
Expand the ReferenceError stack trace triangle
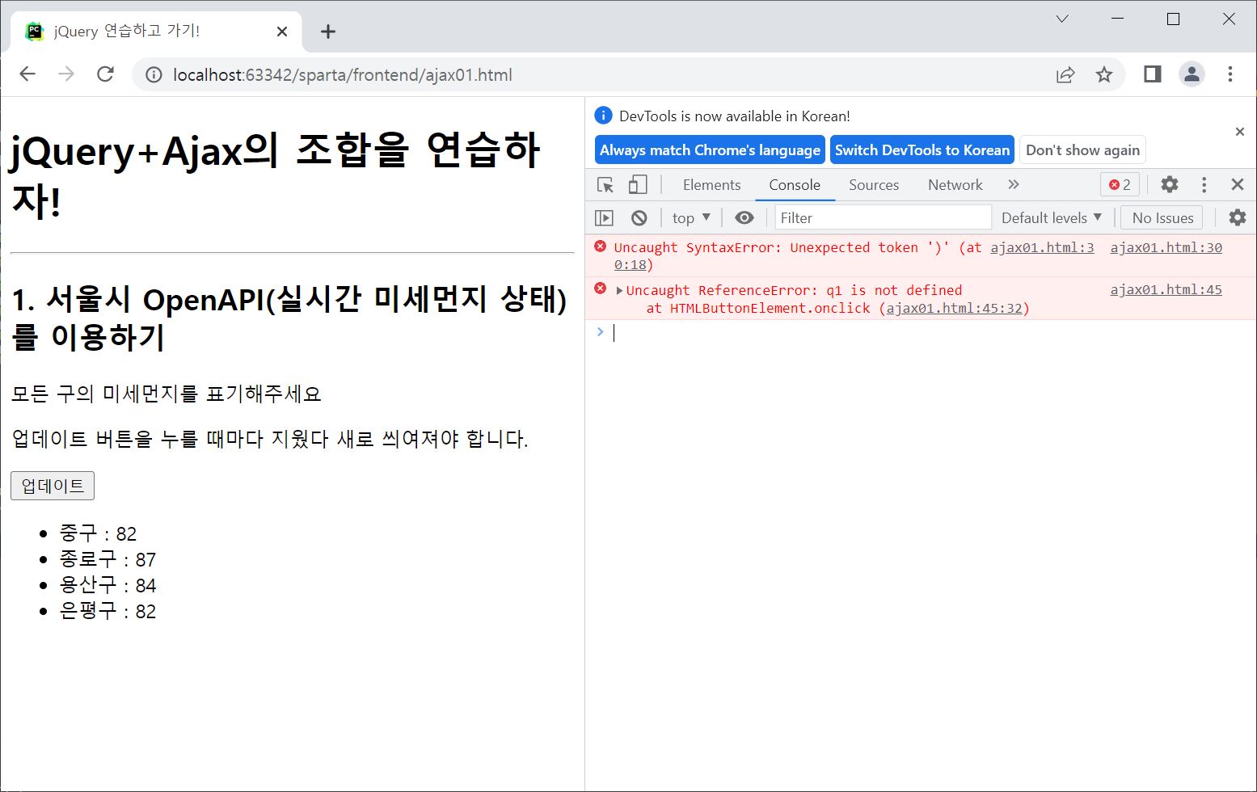(619, 290)
